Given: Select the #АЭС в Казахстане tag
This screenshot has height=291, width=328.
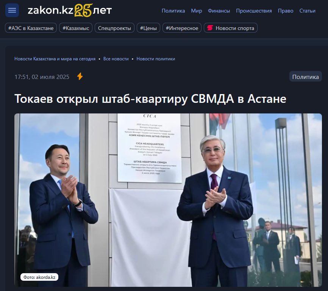Looking at the screenshot, I should pos(31,28).
